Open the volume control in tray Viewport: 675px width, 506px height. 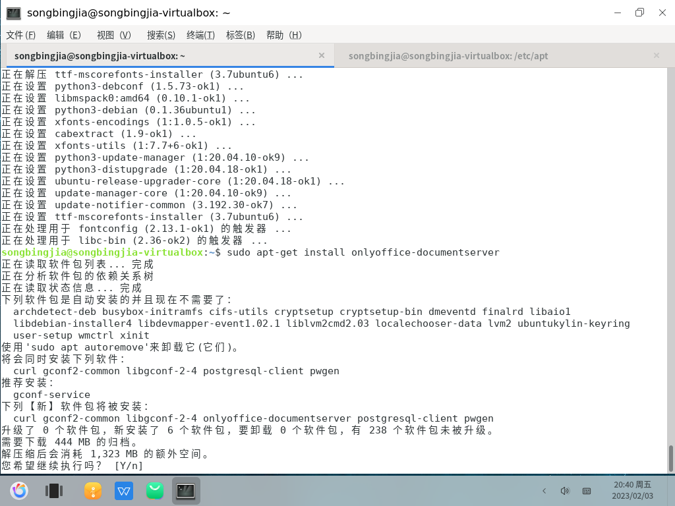(x=565, y=491)
